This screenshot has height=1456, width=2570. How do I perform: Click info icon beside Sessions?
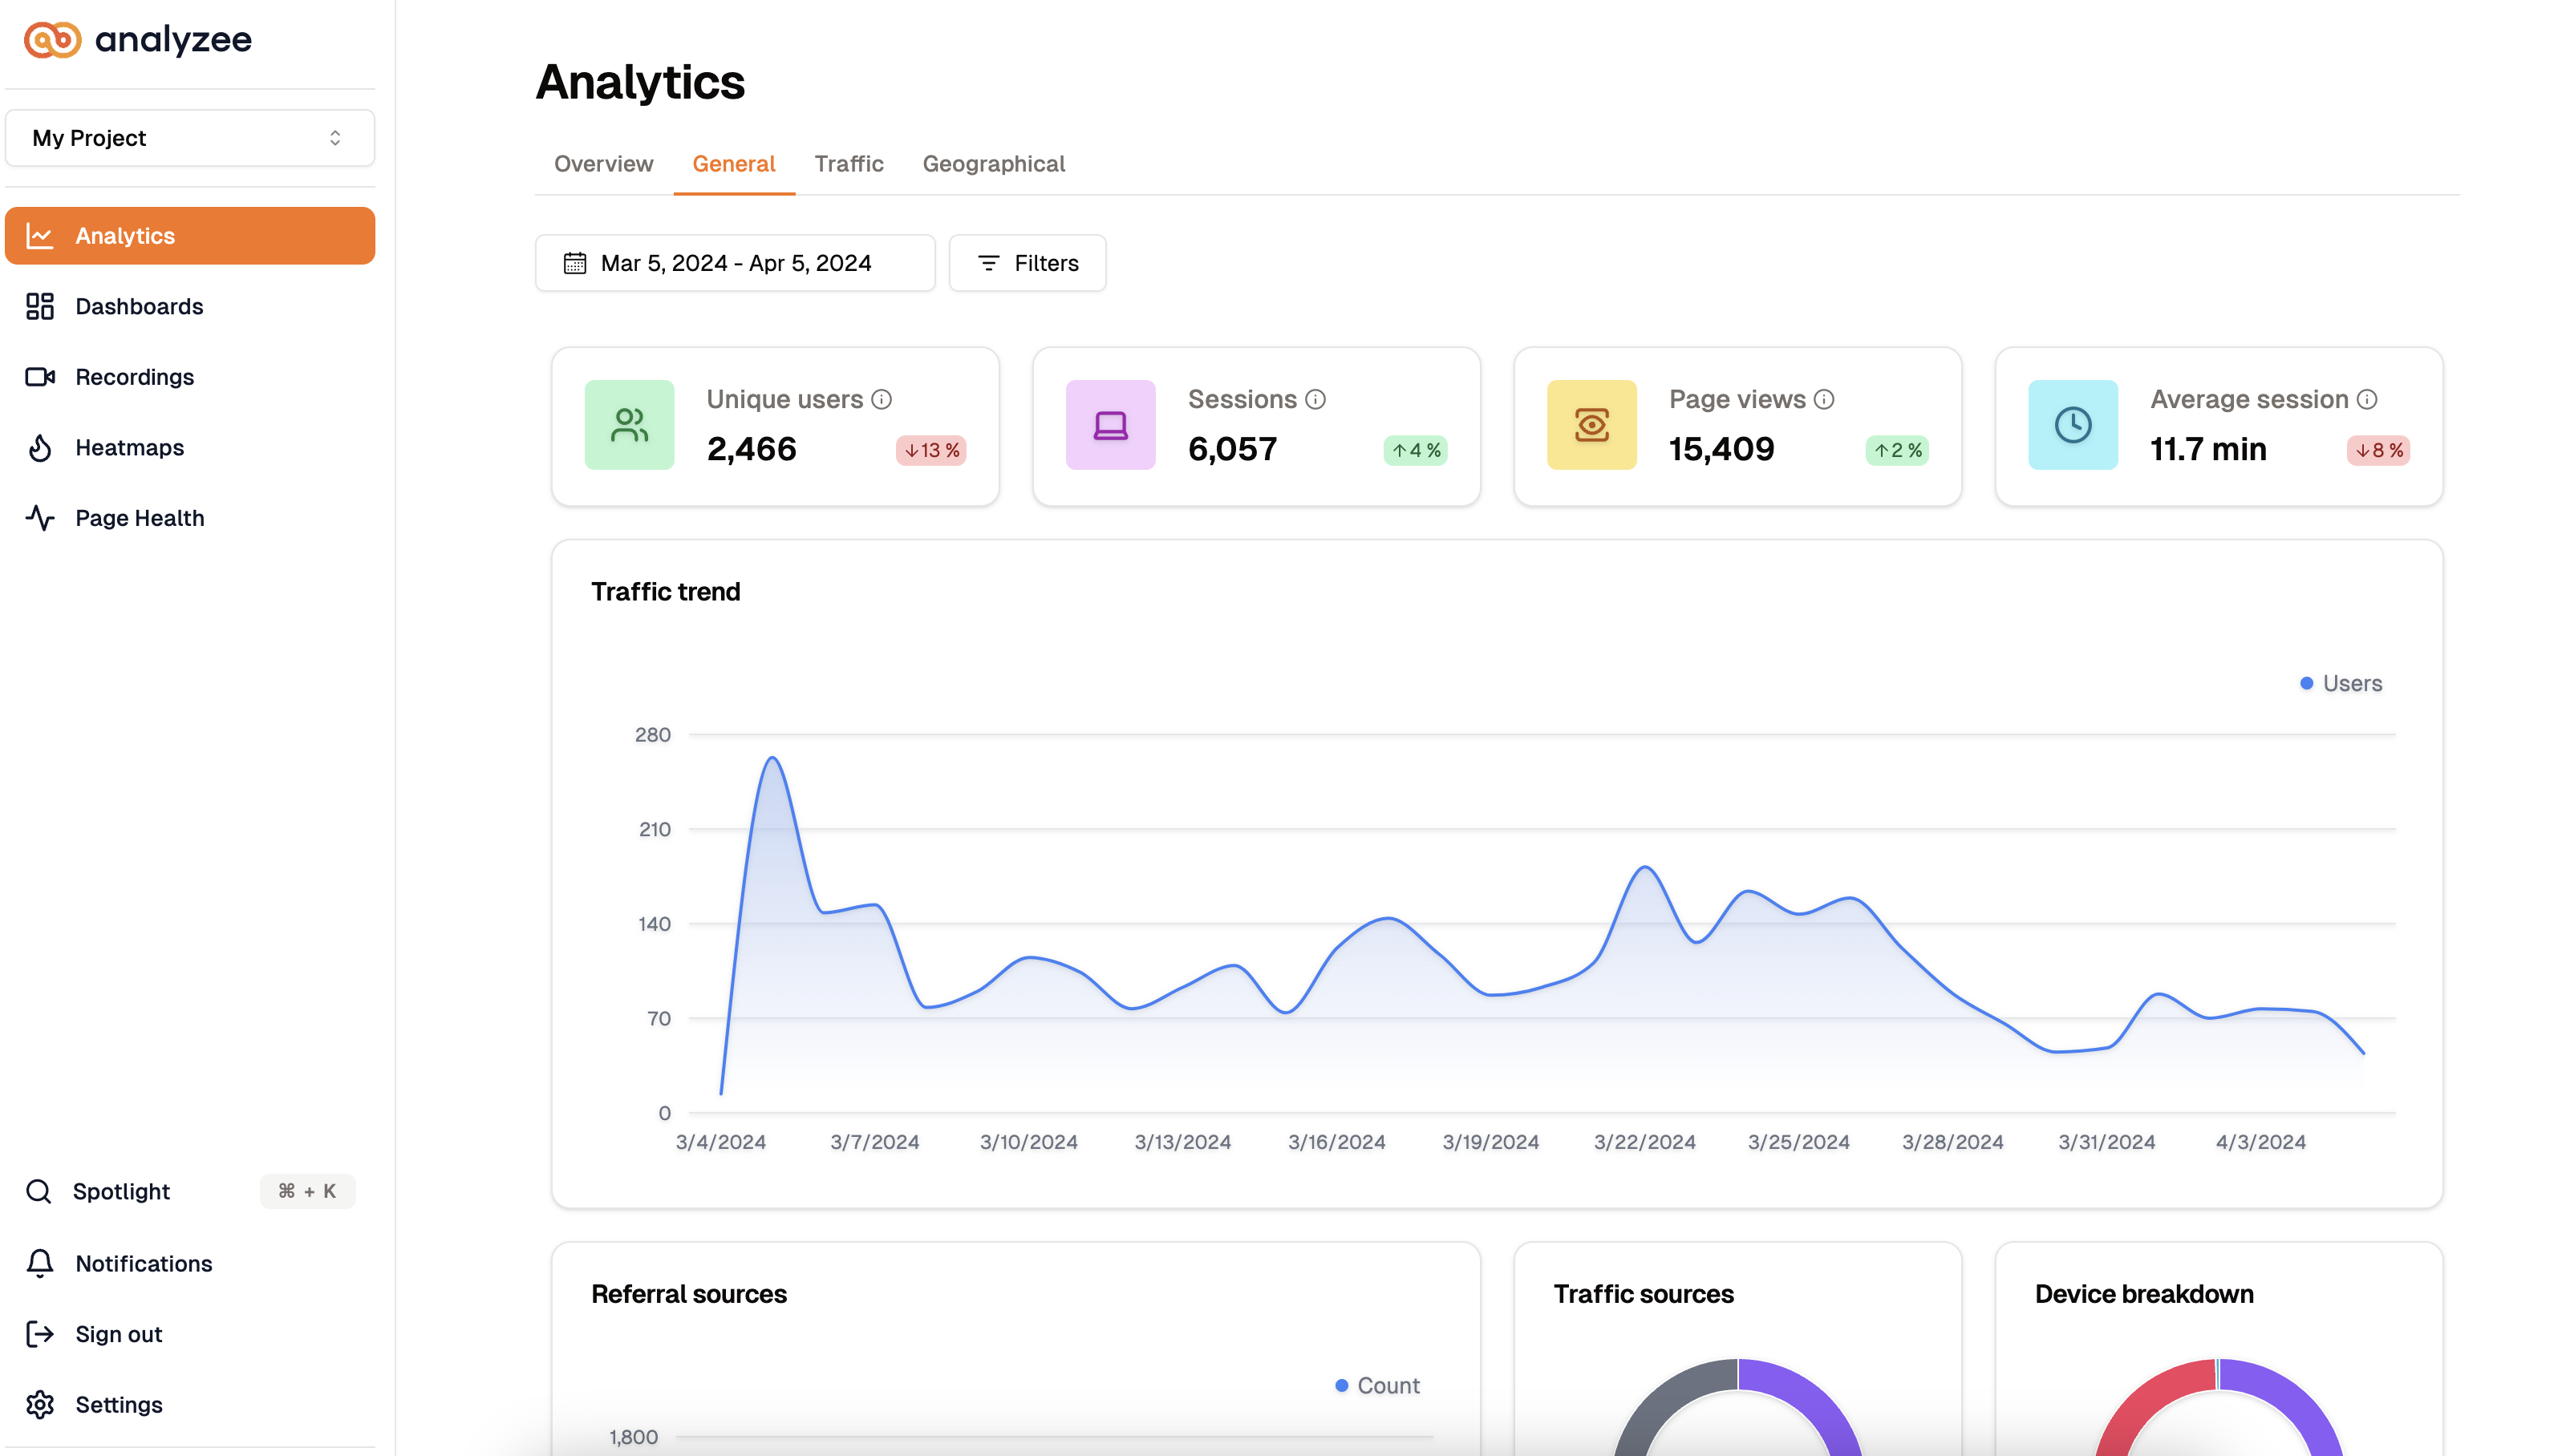[x=1315, y=400]
